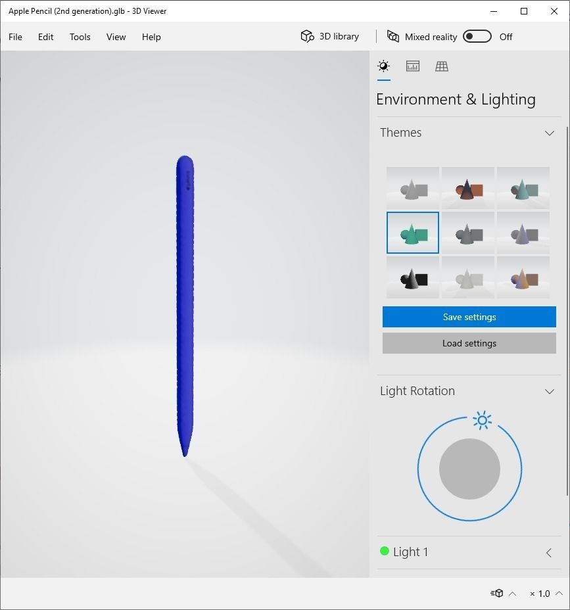The width and height of the screenshot is (570, 610).
Task: Select the orange and purple sunset theme
Action: pos(523,277)
